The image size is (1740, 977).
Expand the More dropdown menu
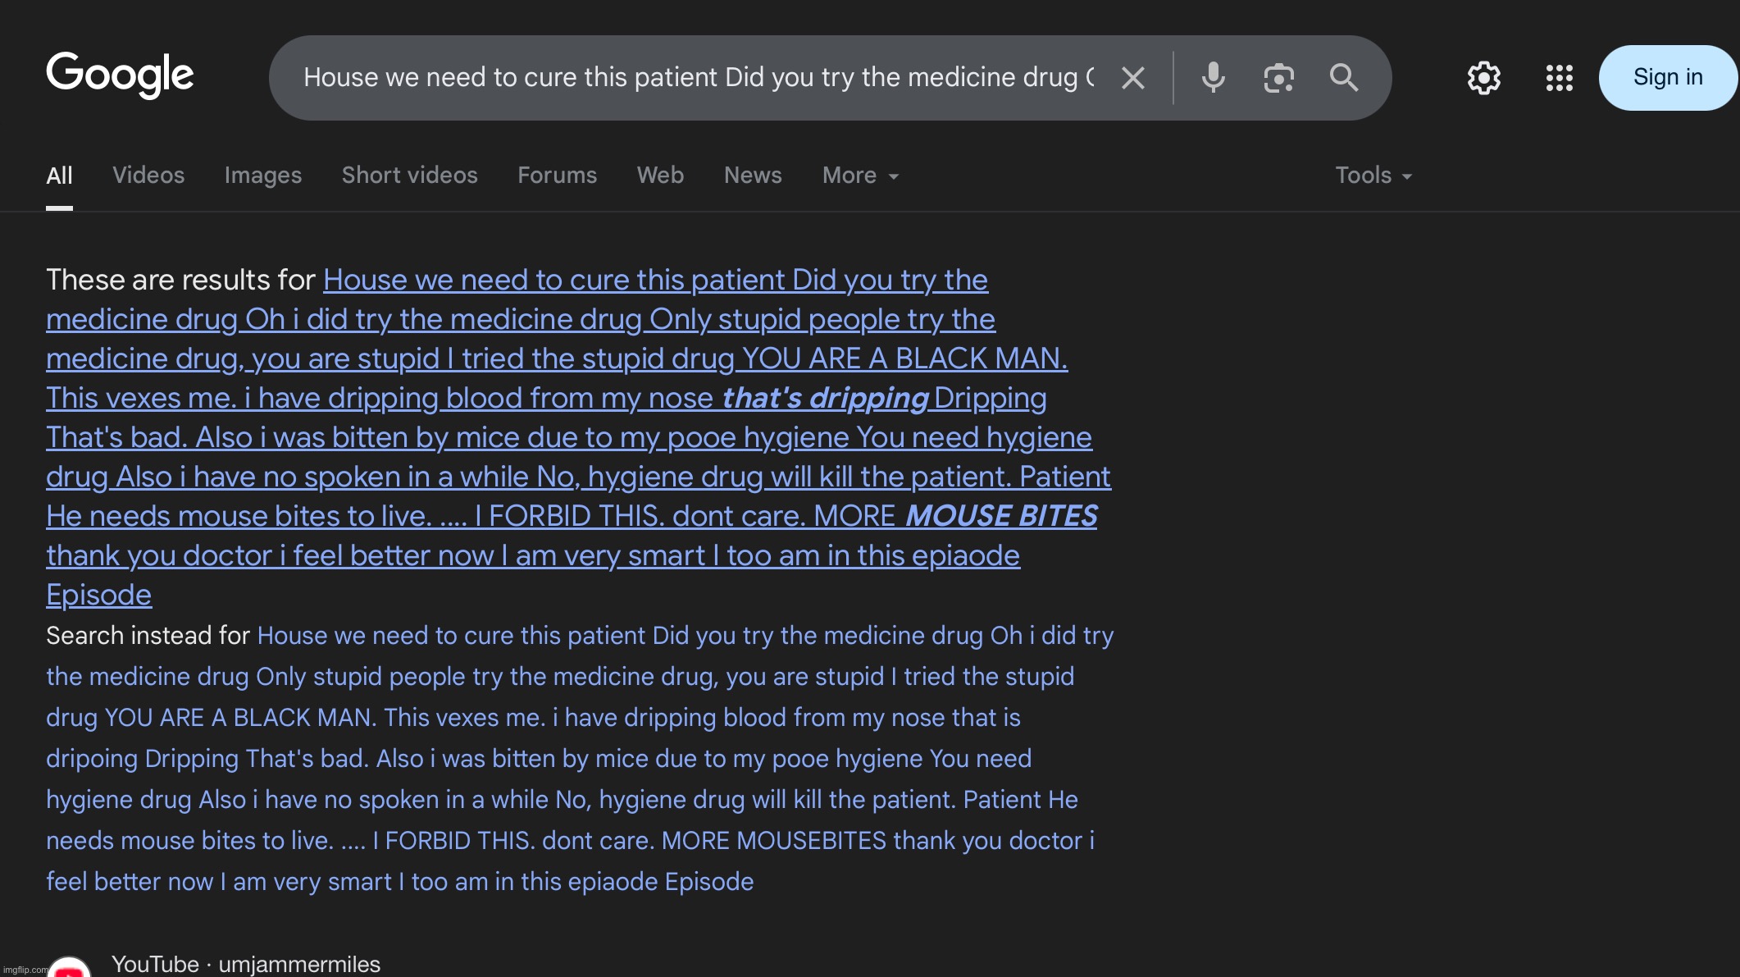click(x=861, y=176)
